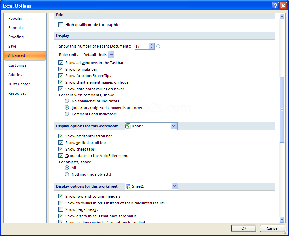Uncheck Show chart element names on hover
The image size is (289, 236).
click(x=61, y=82)
